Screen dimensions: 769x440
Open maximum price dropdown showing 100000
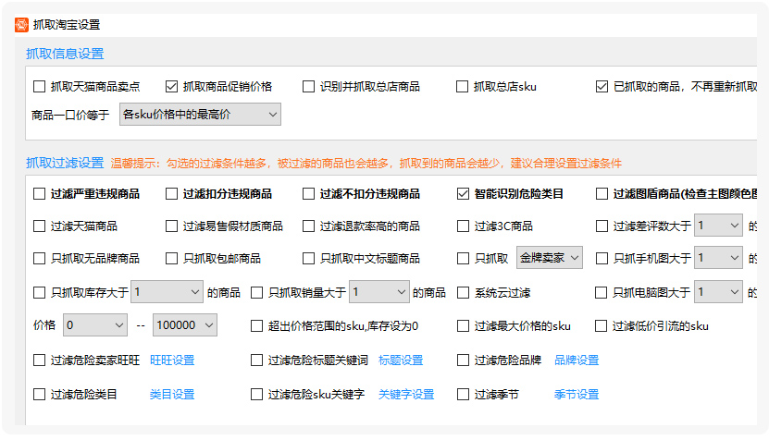185,325
